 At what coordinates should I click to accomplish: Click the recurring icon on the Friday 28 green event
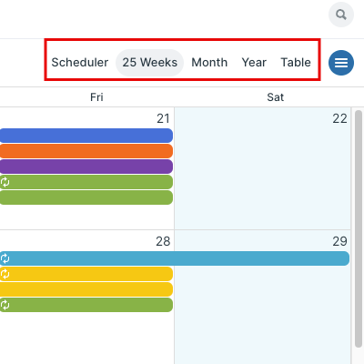[x=5, y=305]
